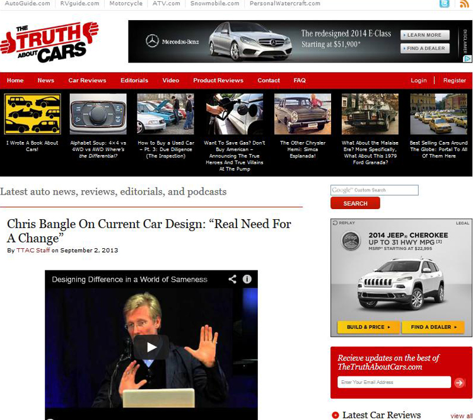Click the AdChoices icon on Mercedes ad
This screenshot has width=473, height=420.
[467, 59]
